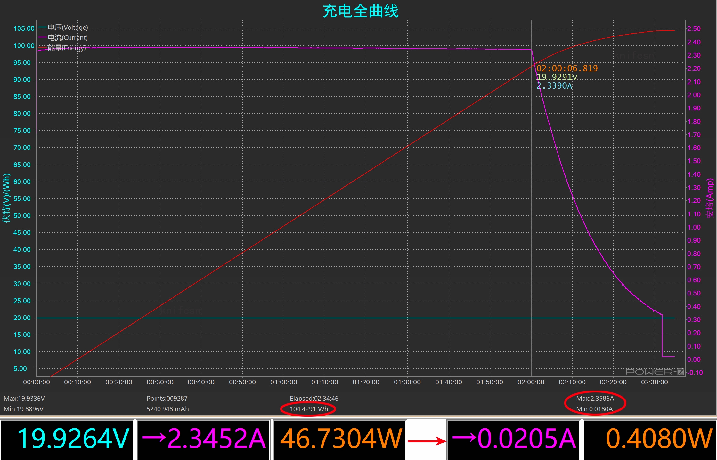Click the red Energy legend line marker
Image resolution: width=717 pixels, height=460 pixels.
42,48
